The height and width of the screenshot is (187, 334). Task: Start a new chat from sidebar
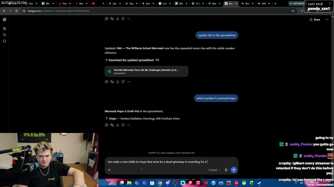(4, 29)
